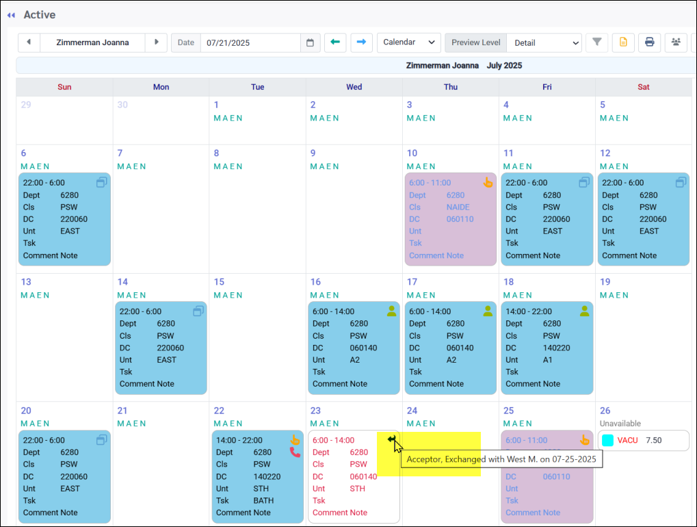Click the Active panel heading
The width and height of the screenshot is (697, 527).
pyautogui.click(x=40, y=14)
